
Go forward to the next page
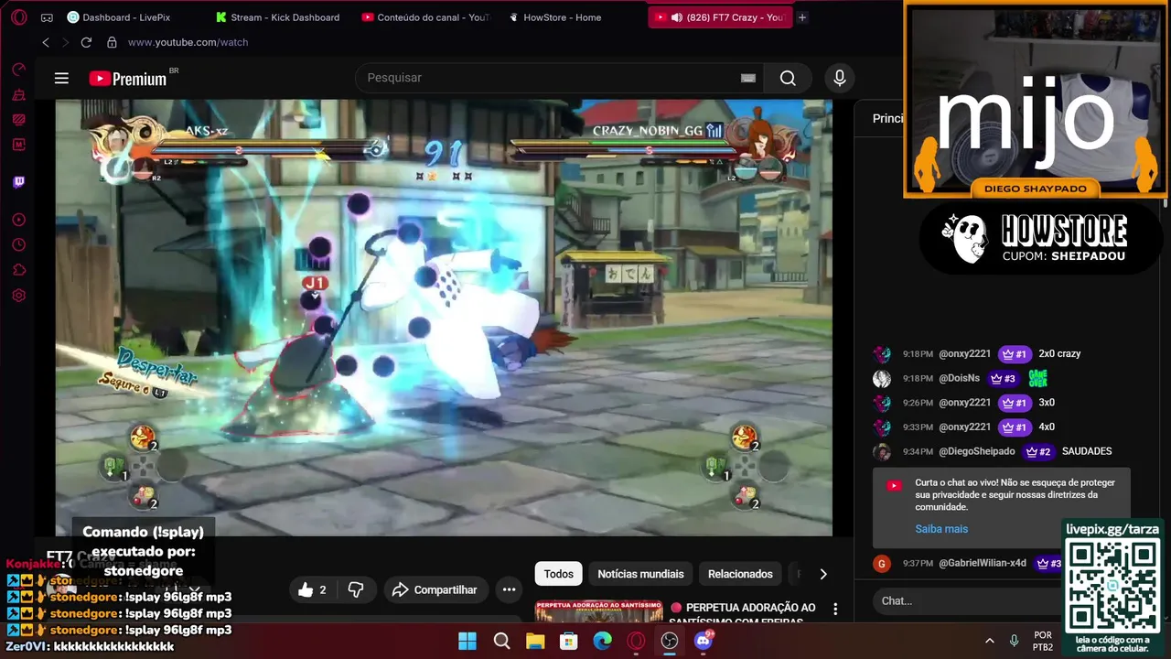coord(65,42)
